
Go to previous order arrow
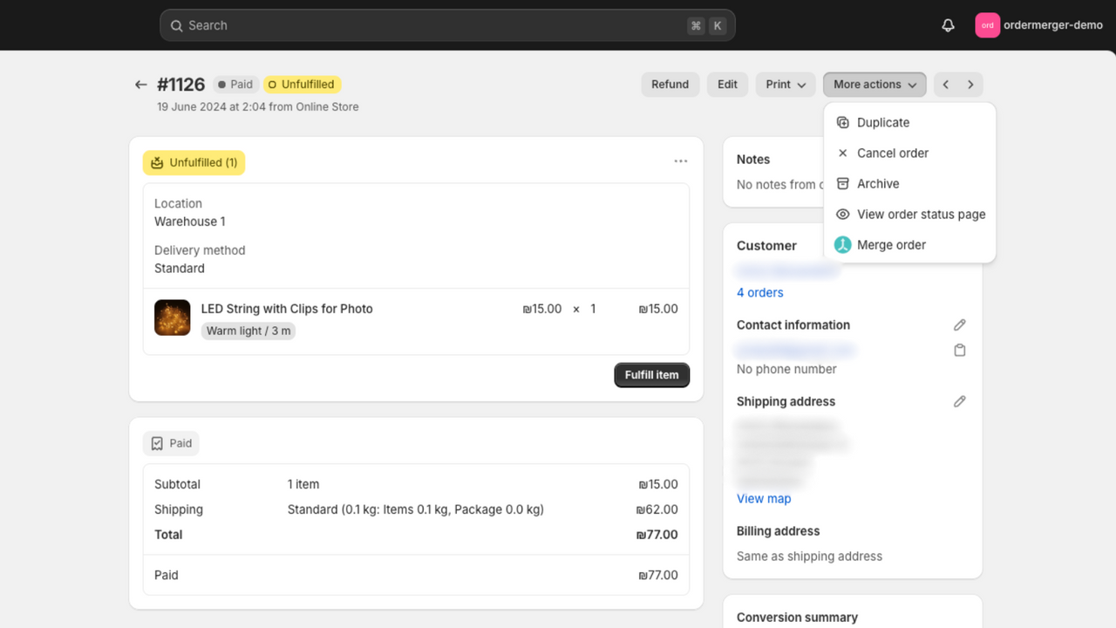pos(946,85)
